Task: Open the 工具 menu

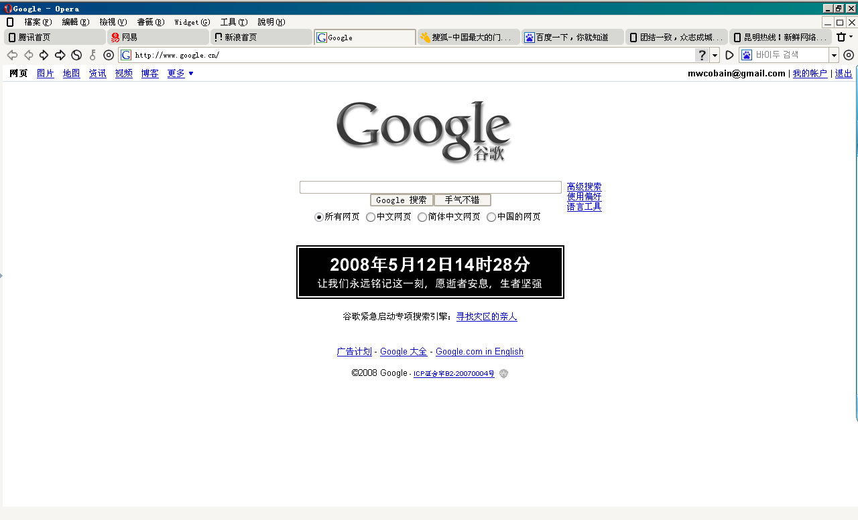Action: pyautogui.click(x=234, y=22)
